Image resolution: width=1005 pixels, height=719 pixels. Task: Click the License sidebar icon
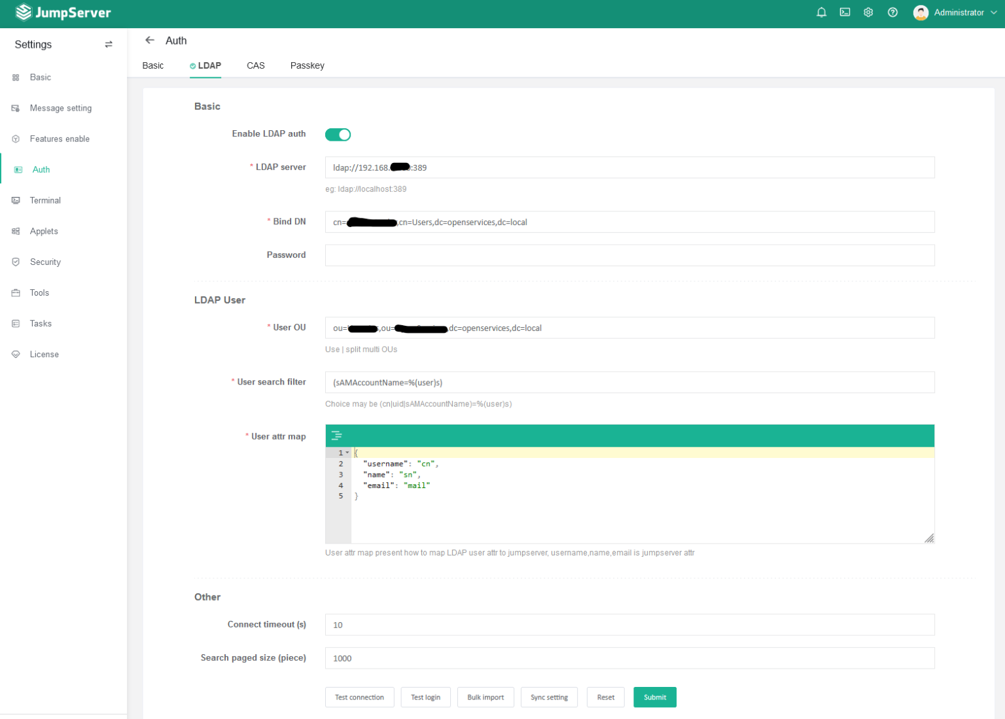16,354
